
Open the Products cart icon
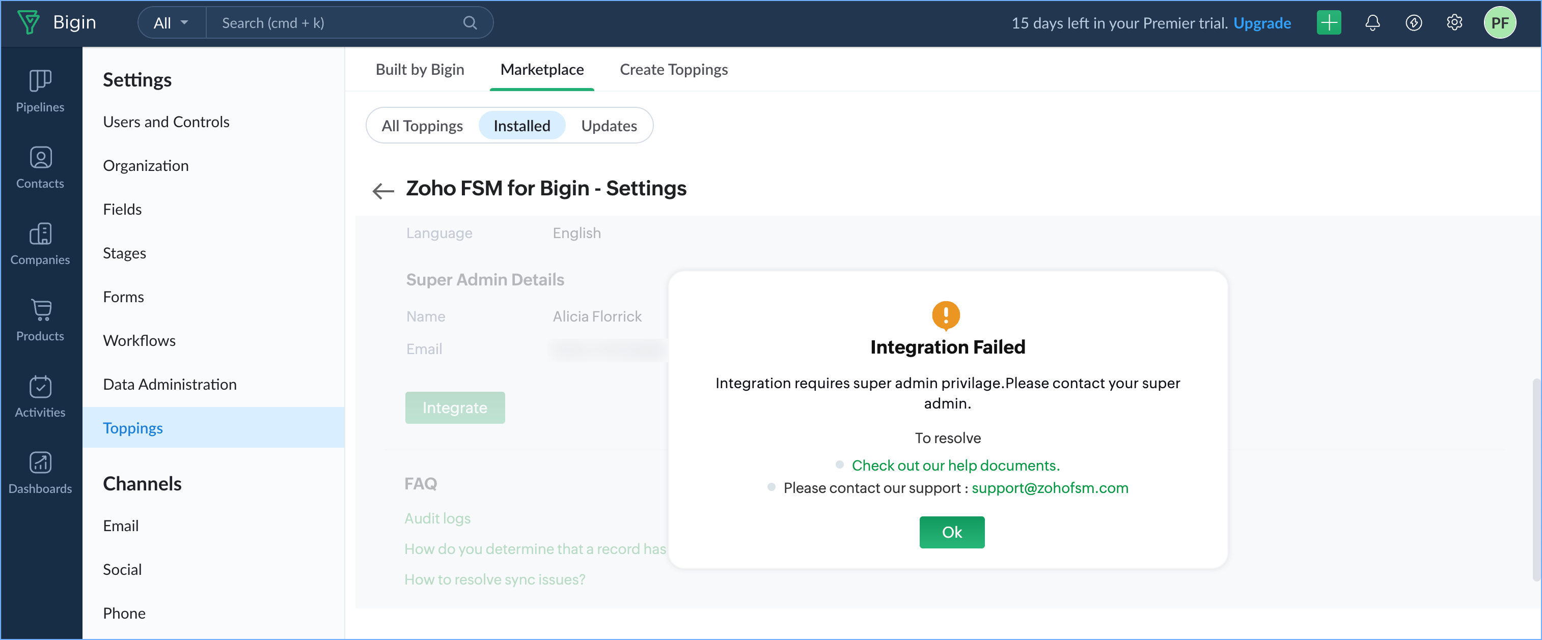(40, 310)
